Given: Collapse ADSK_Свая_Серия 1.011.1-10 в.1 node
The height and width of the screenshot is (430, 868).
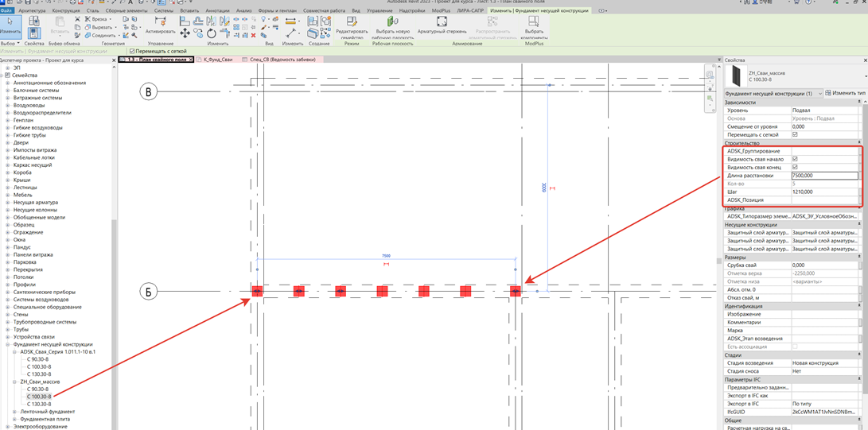Looking at the screenshot, I should point(15,352).
